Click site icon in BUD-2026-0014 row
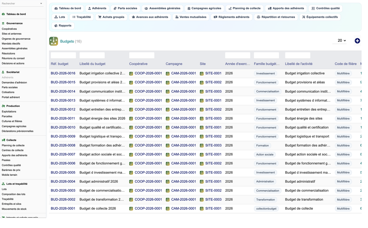Screen dimensions: 368x228 point(202,92)
